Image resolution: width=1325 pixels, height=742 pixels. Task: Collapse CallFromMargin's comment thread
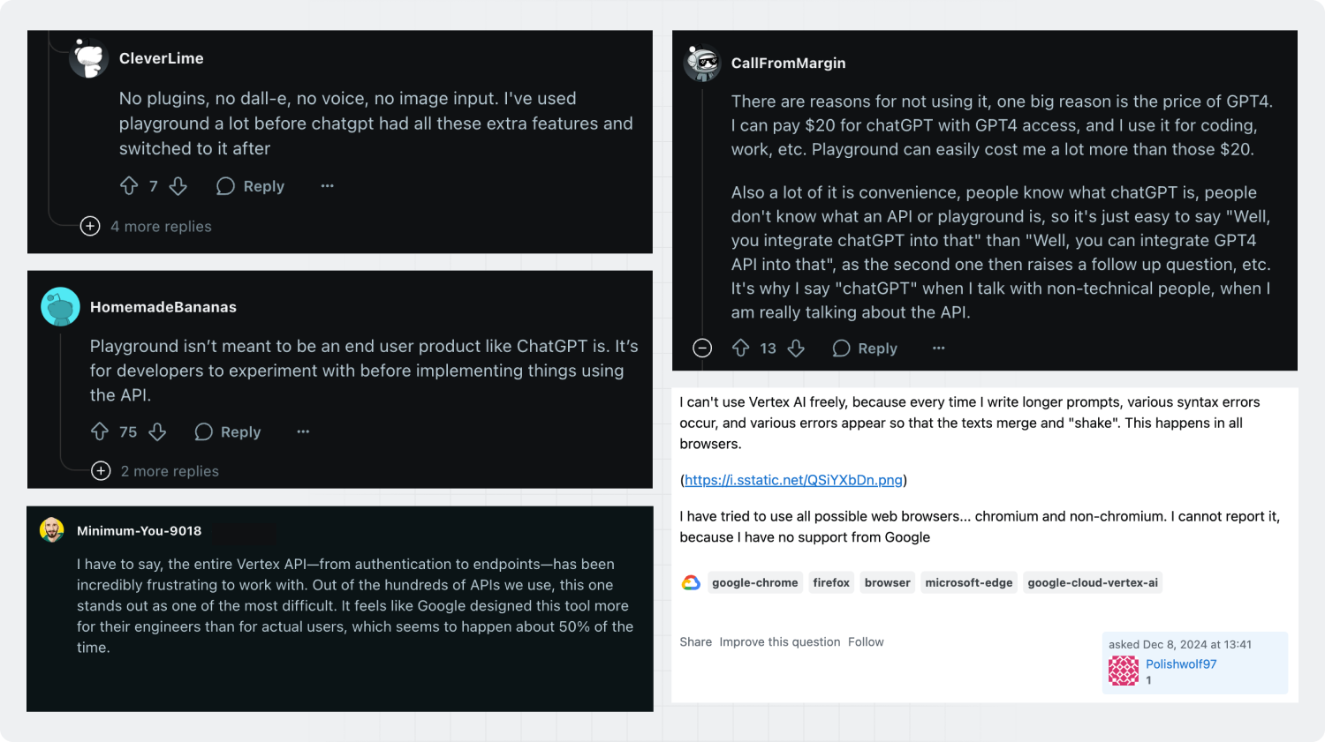702,349
